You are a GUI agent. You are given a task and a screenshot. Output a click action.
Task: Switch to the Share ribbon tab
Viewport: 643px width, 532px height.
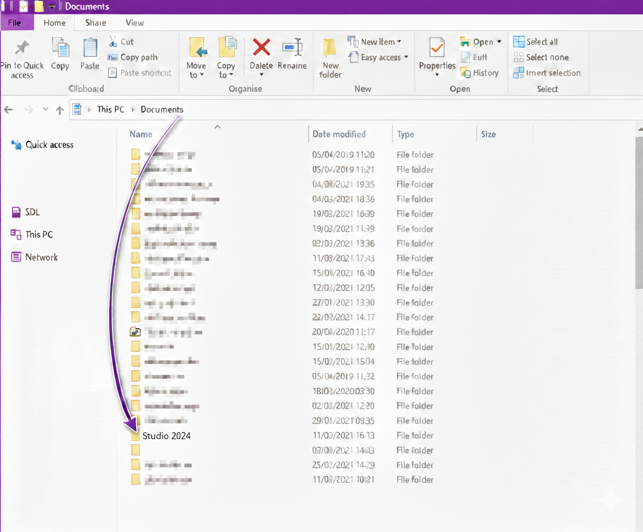(95, 23)
